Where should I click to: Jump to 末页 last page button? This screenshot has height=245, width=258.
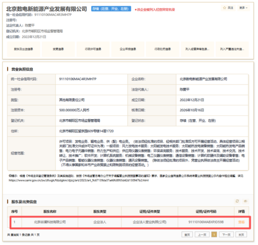[x=241, y=235]
